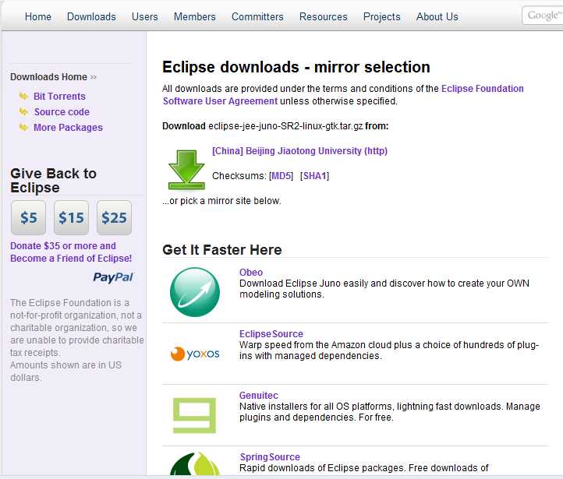The image size is (563, 479).
Task: Click the 'Get It Faster Here' heading
Action: [222, 250]
